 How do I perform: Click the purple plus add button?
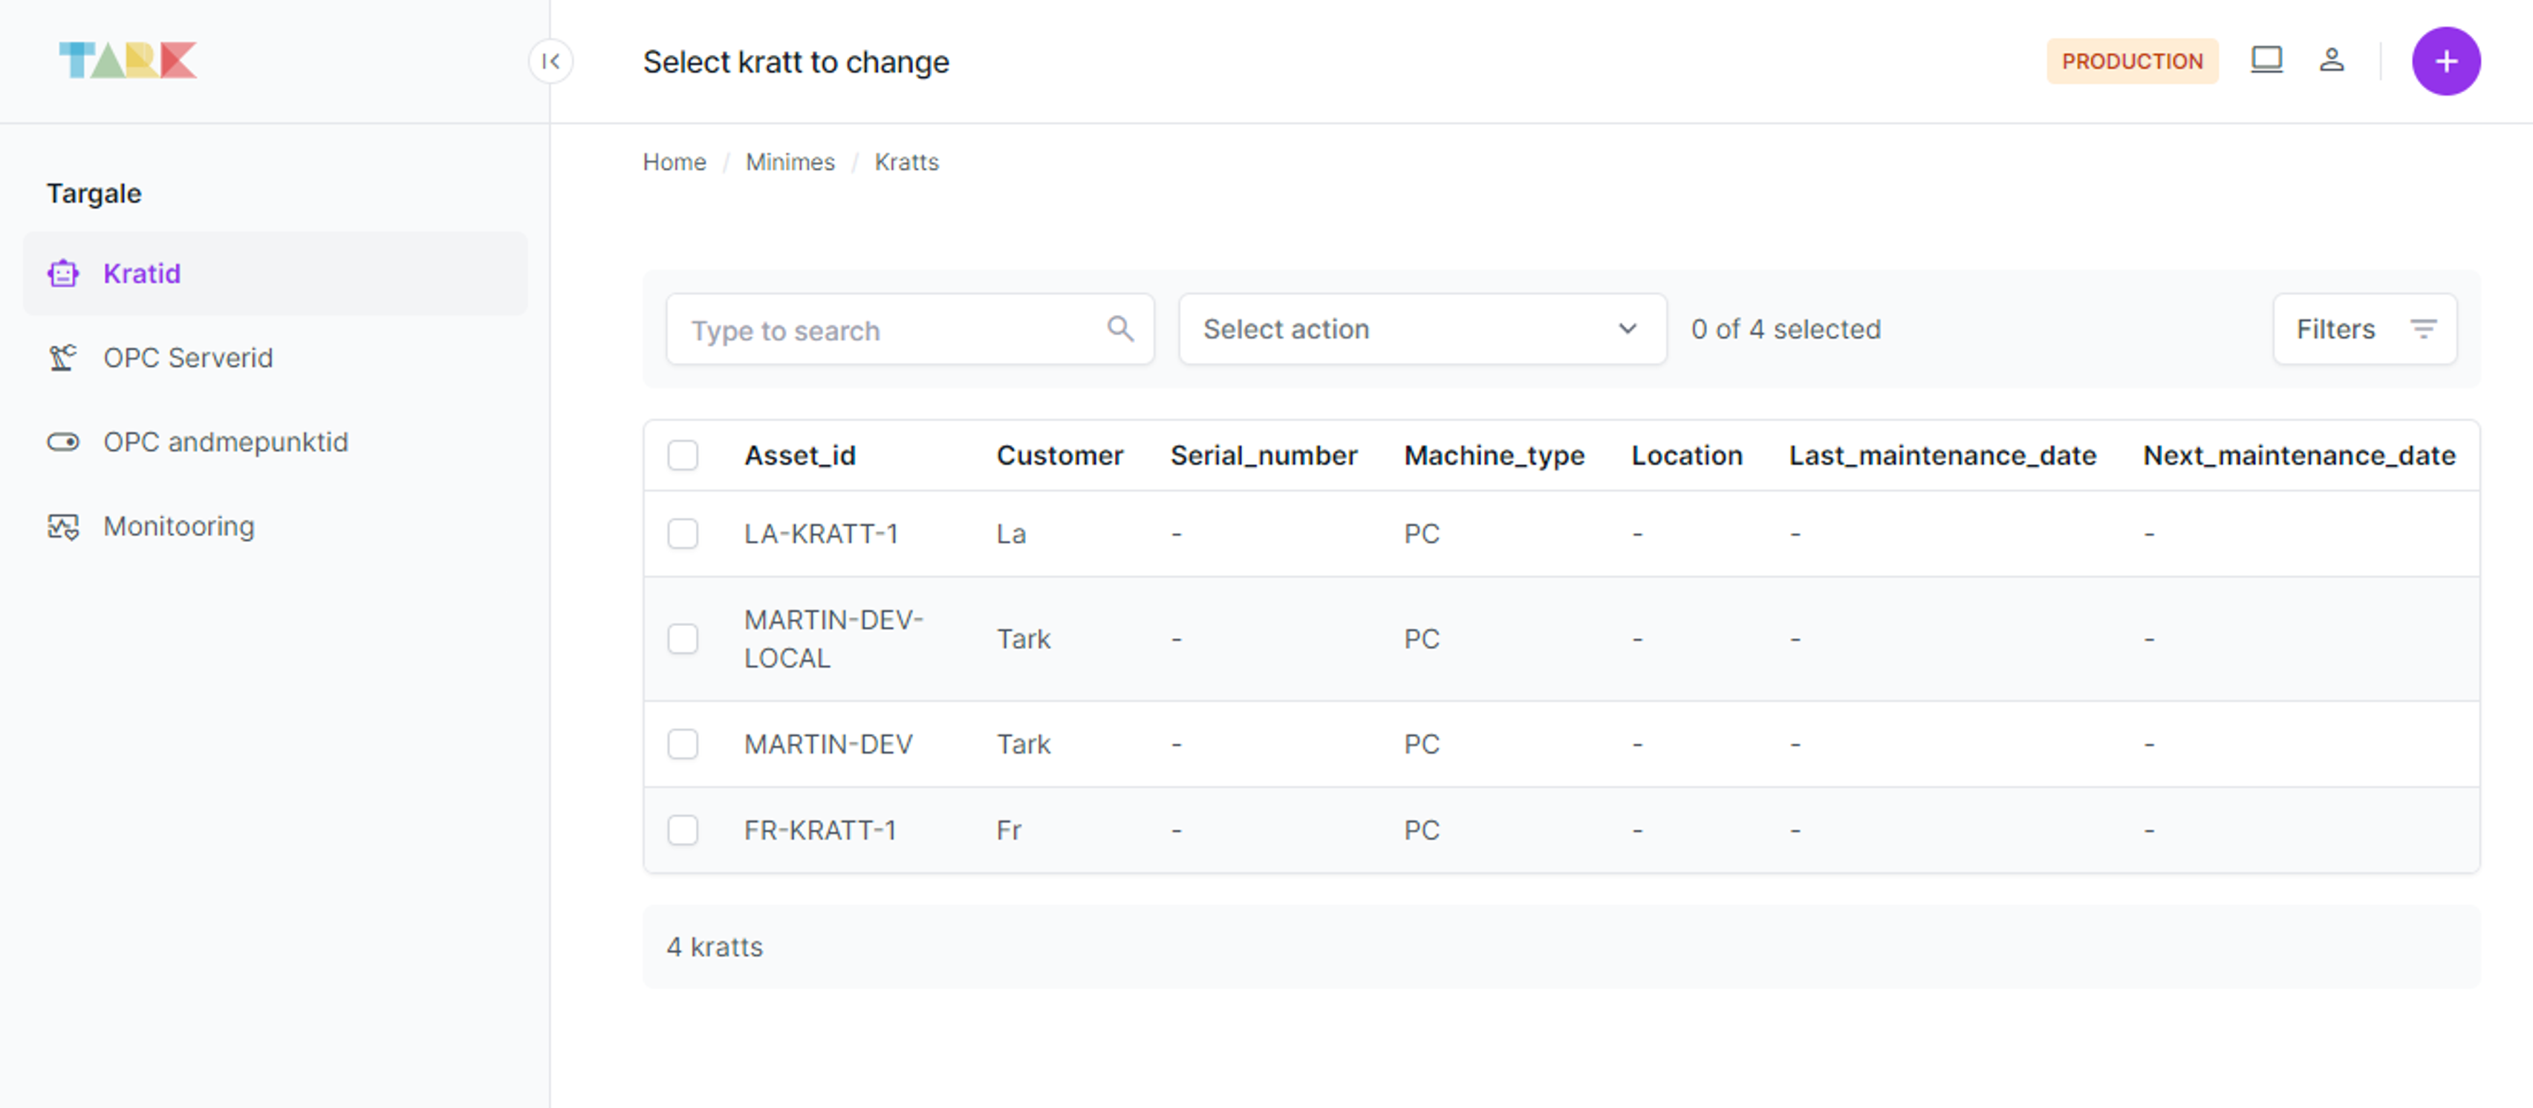click(x=2445, y=62)
